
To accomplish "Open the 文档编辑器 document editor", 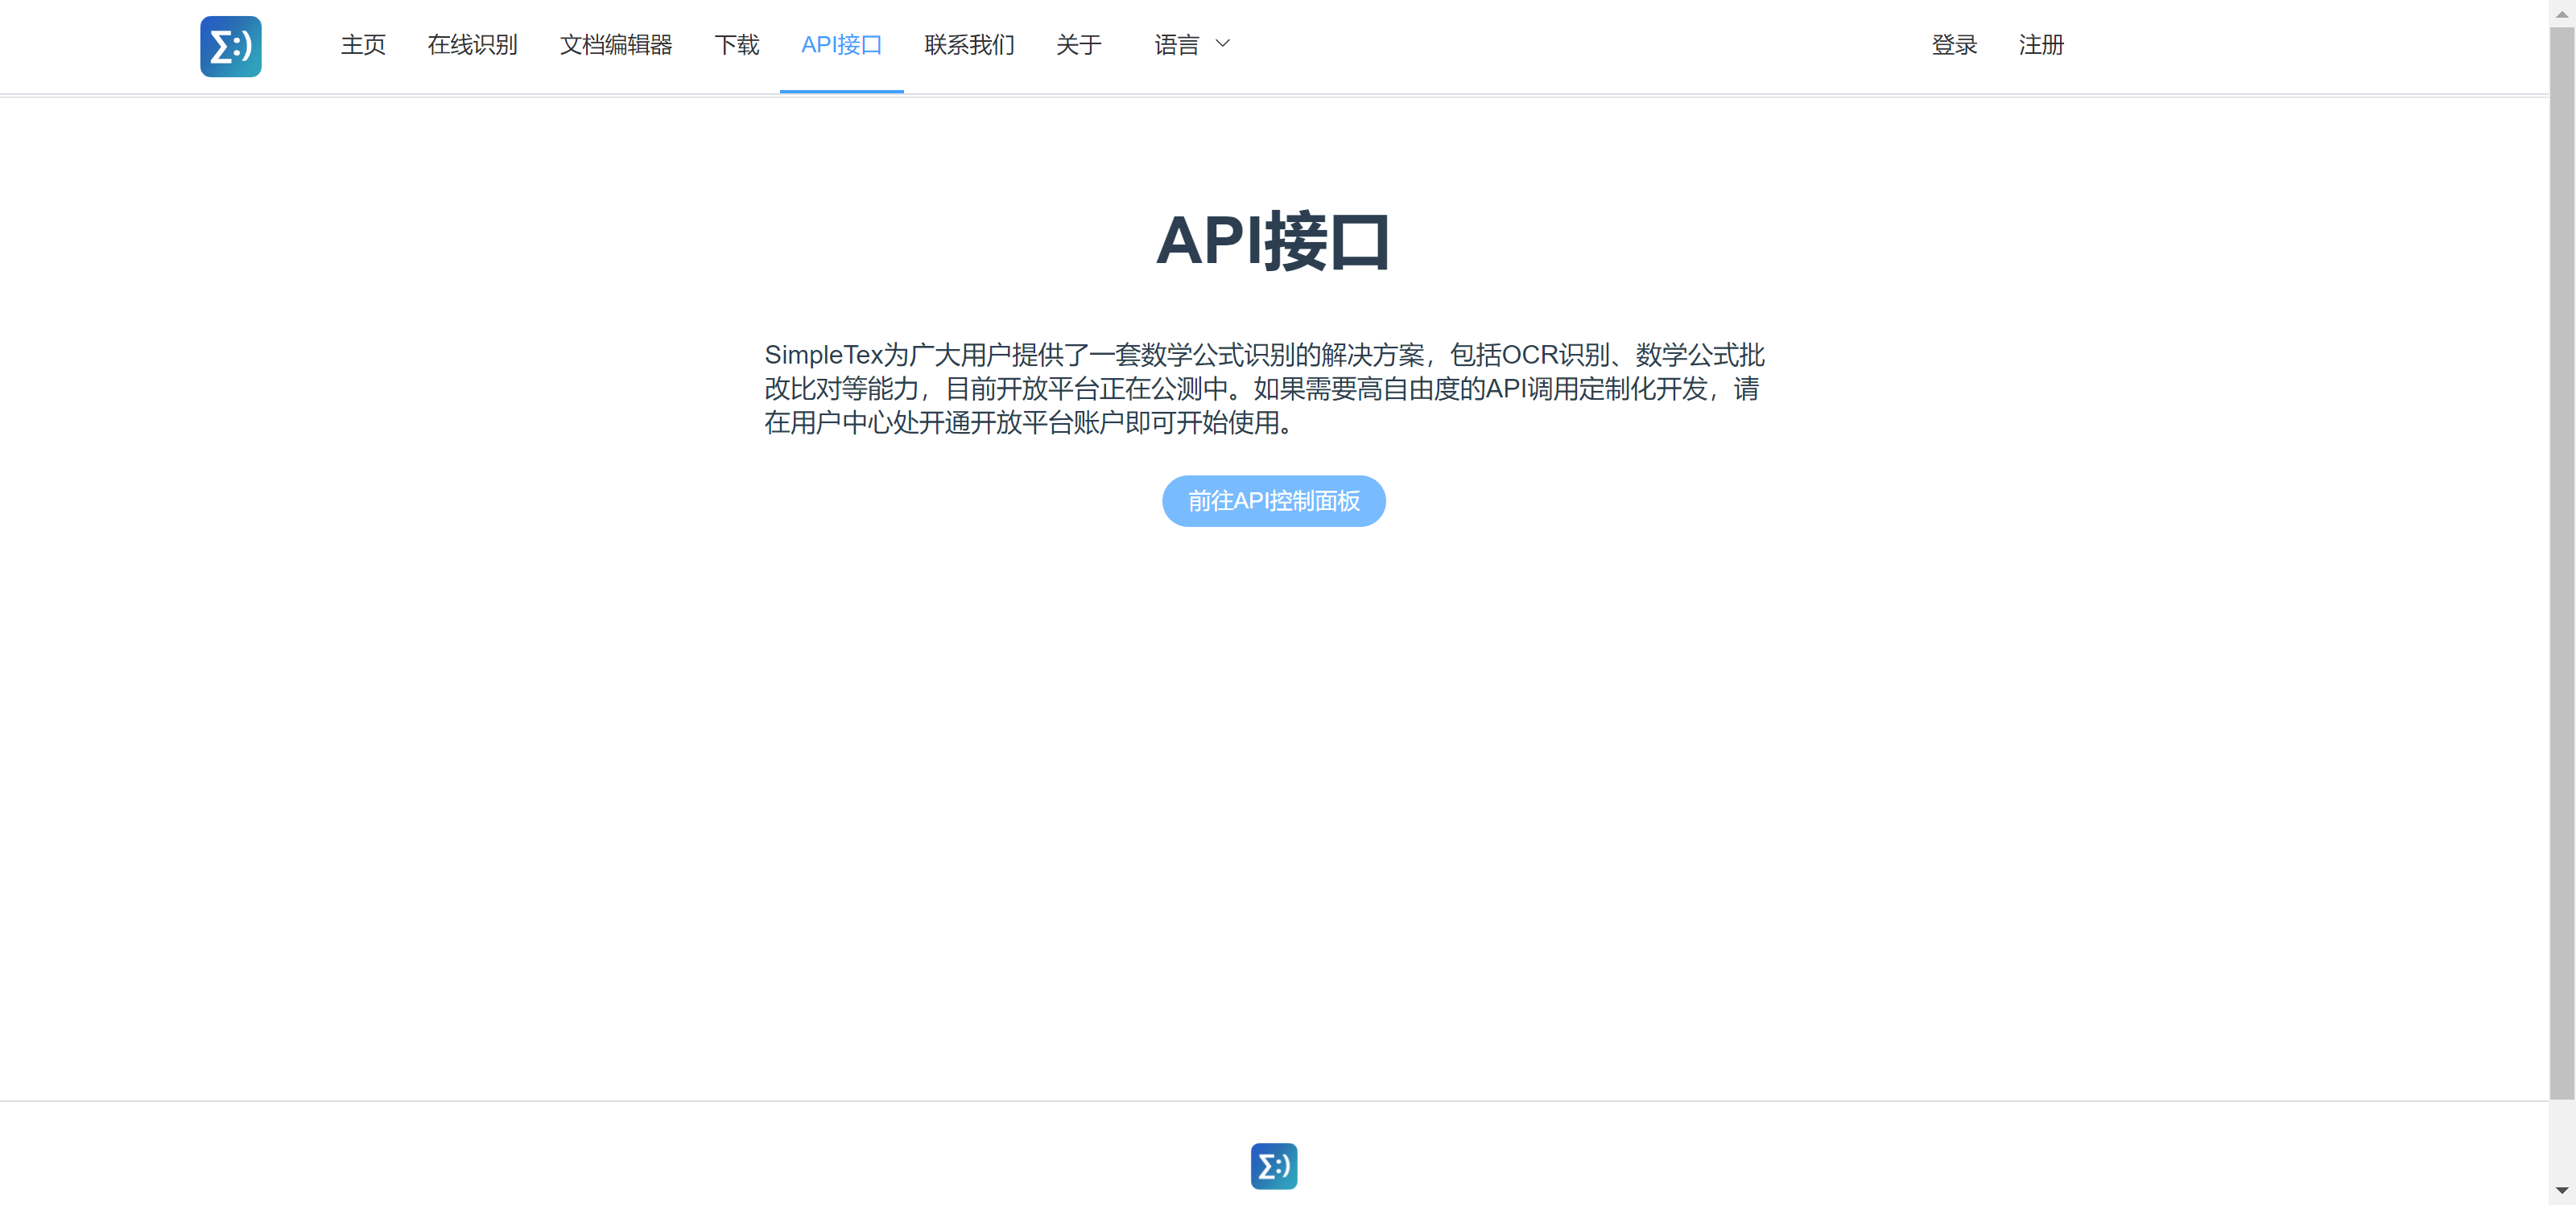I will (x=615, y=45).
